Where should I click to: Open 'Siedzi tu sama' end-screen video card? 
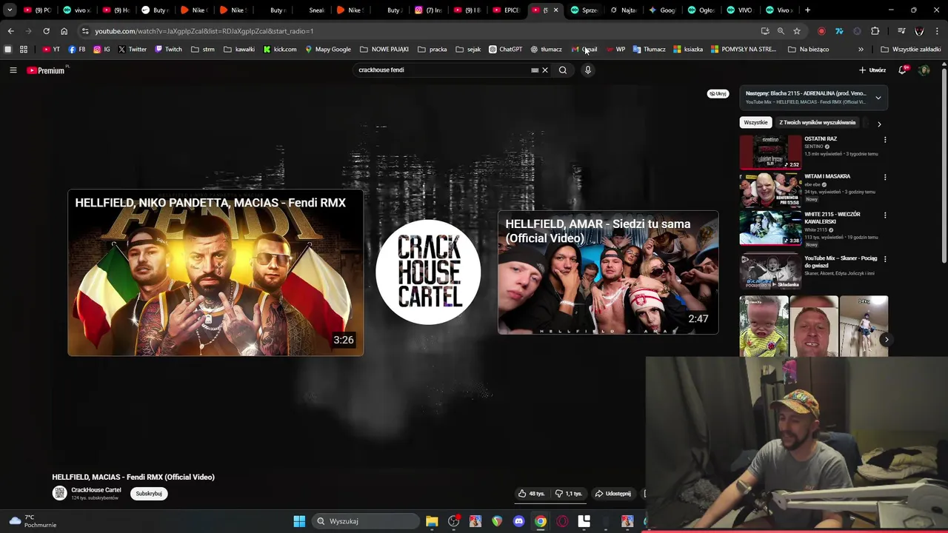coord(608,272)
